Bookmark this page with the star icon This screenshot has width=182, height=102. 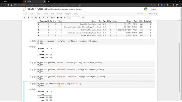coord(155,5)
